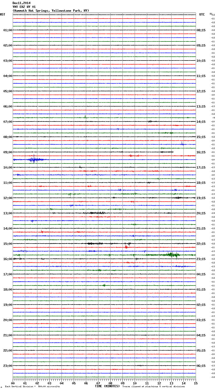Select the 19:00 MST time label
216x390 pixels.
8,305
